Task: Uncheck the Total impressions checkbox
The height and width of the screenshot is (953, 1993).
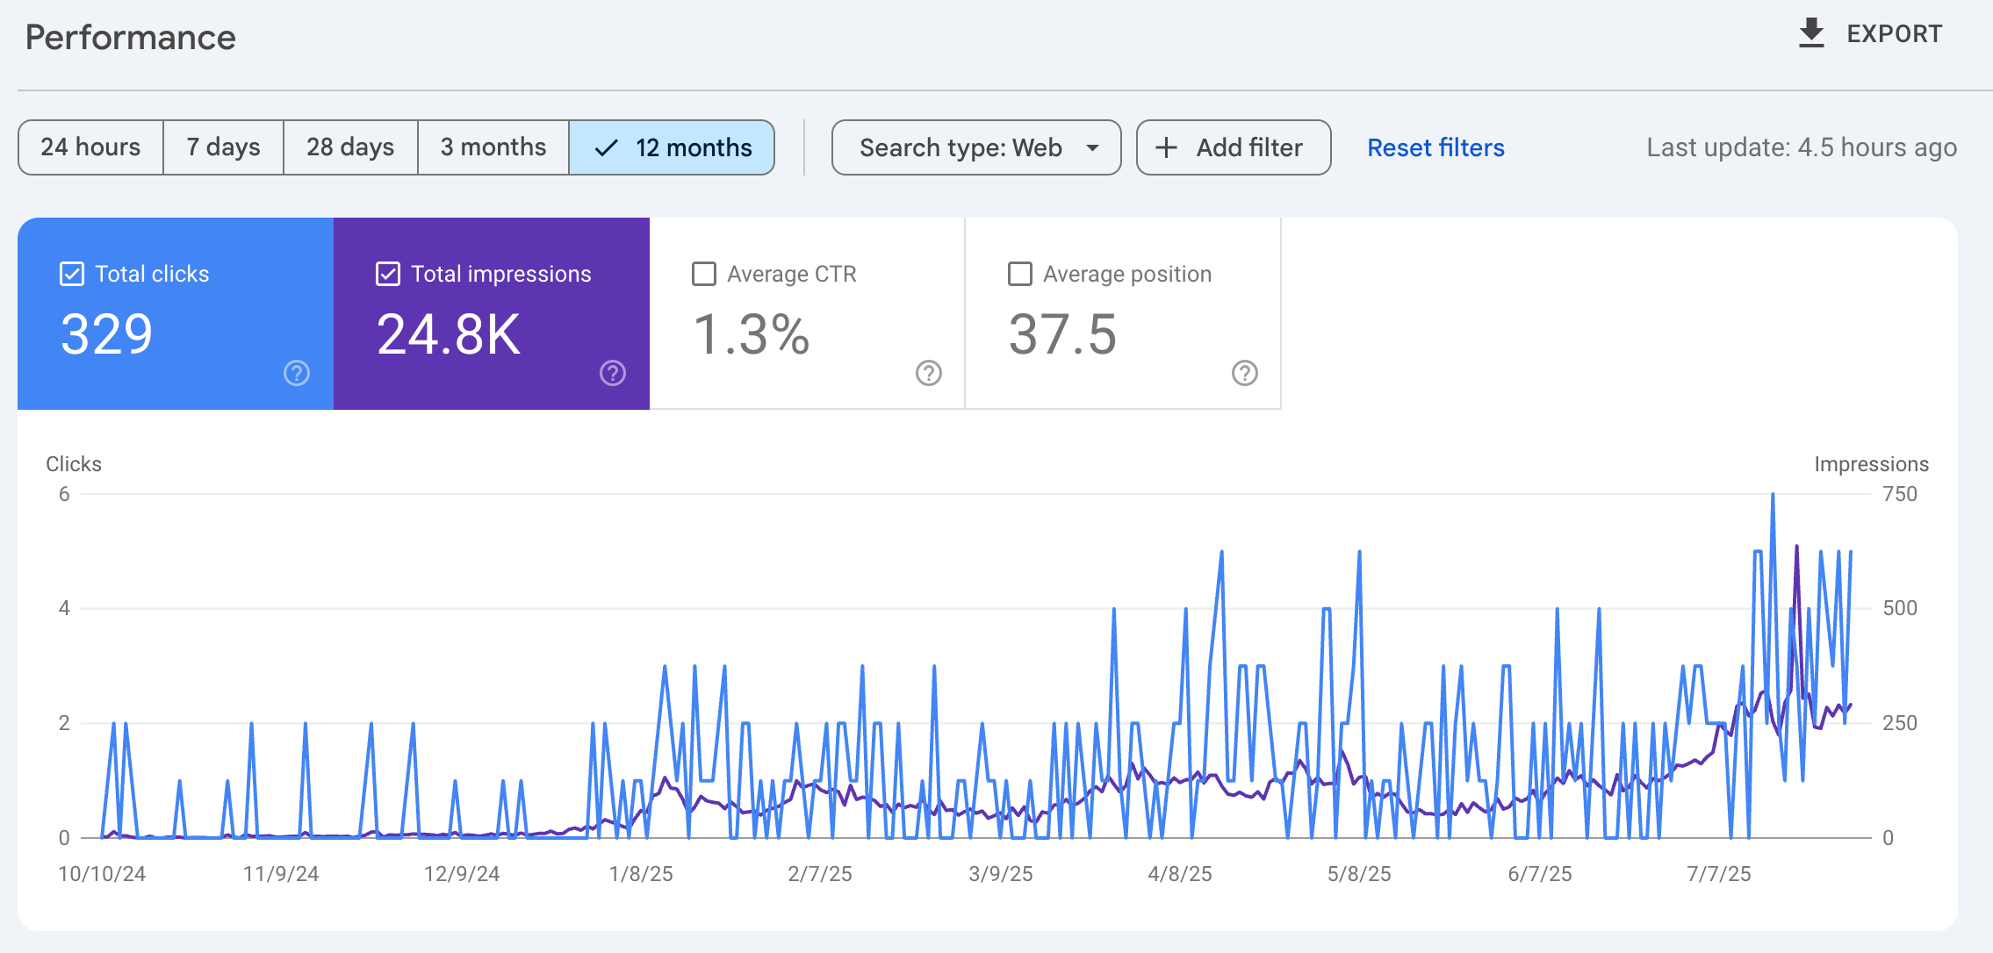Action: (388, 274)
